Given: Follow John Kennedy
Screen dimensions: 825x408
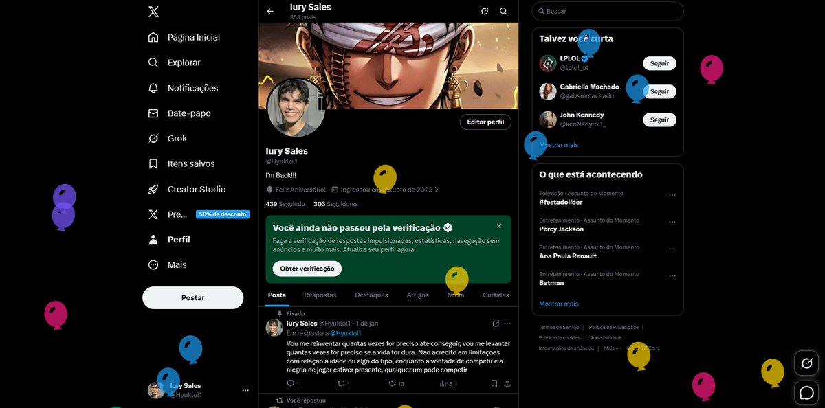Looking at the screenshot, I should [659, 120].
